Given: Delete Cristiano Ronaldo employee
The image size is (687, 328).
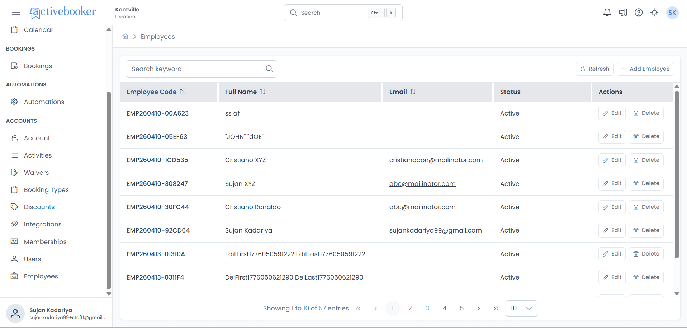Looking at the screenshot, I should tap(646, 207).
